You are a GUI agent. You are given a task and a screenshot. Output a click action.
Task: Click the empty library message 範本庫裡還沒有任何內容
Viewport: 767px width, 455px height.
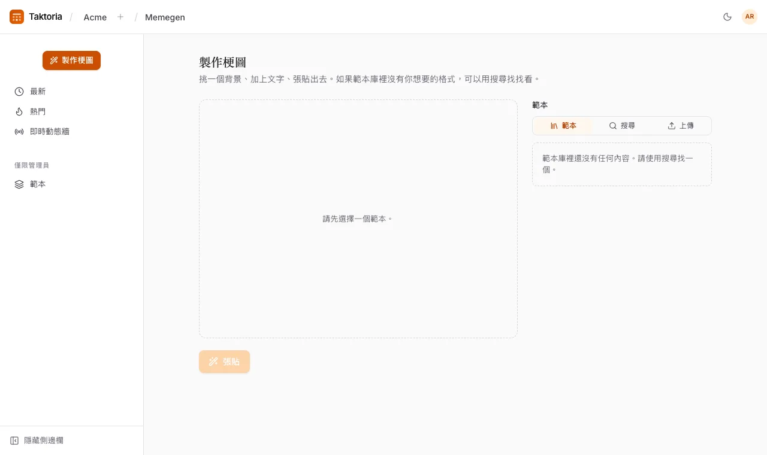(622, 164)
